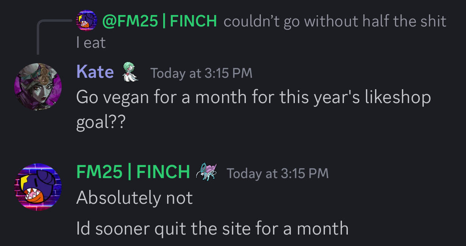Click the "goal??" line in Kate's message
The width and height of the screenshot is (466, 246).
100,123
